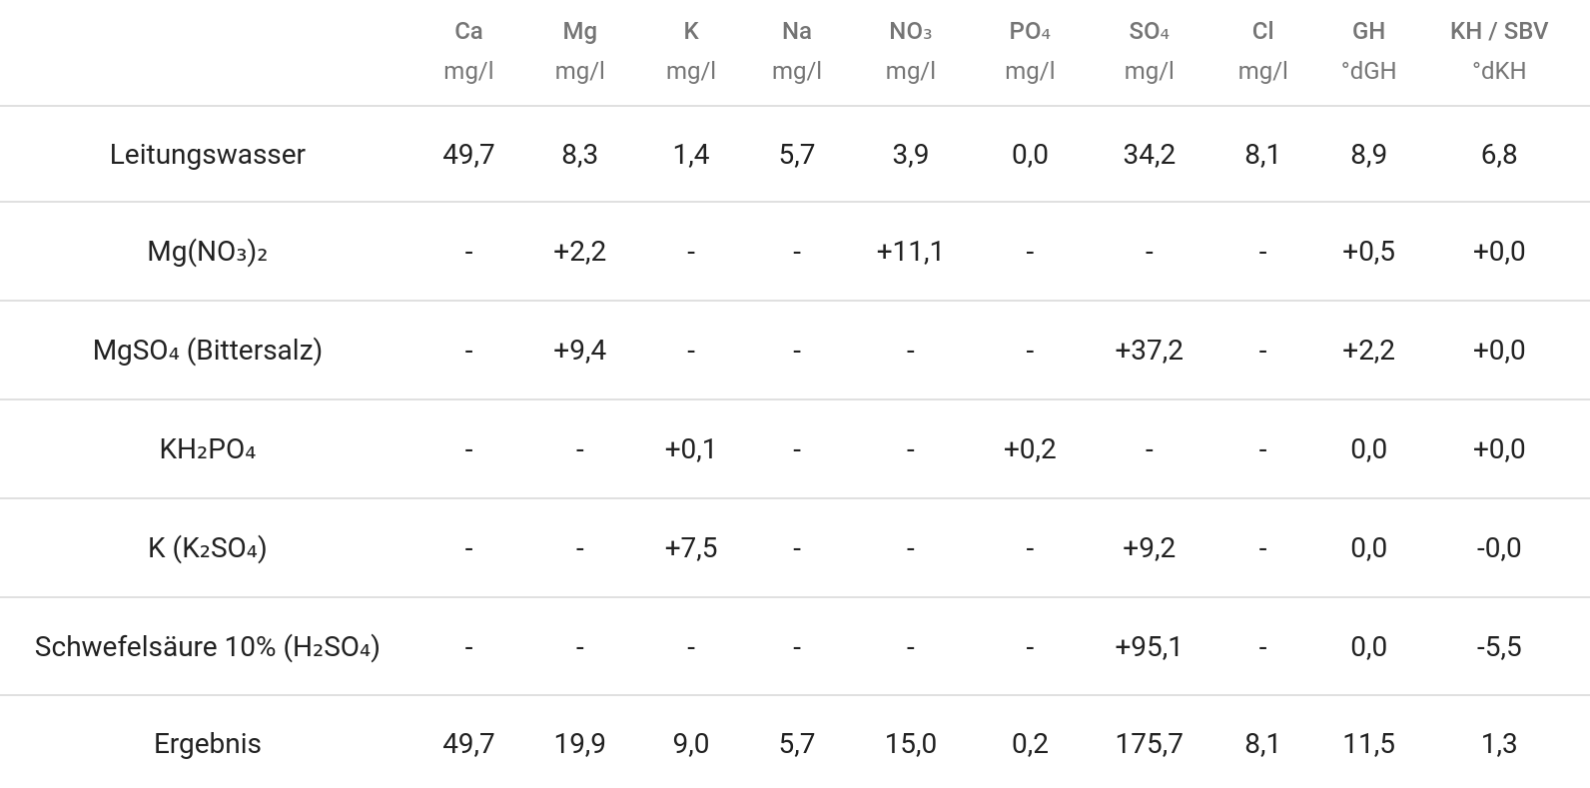Click the PO₄ mg/l column header

coord(1030,51)
